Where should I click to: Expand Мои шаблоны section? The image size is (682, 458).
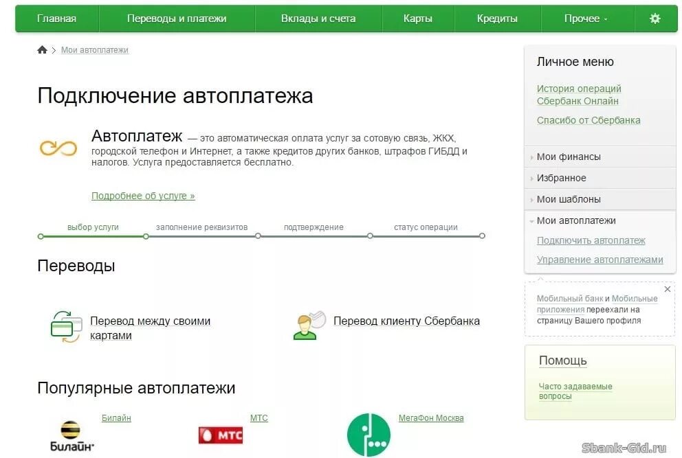[600, 199]
